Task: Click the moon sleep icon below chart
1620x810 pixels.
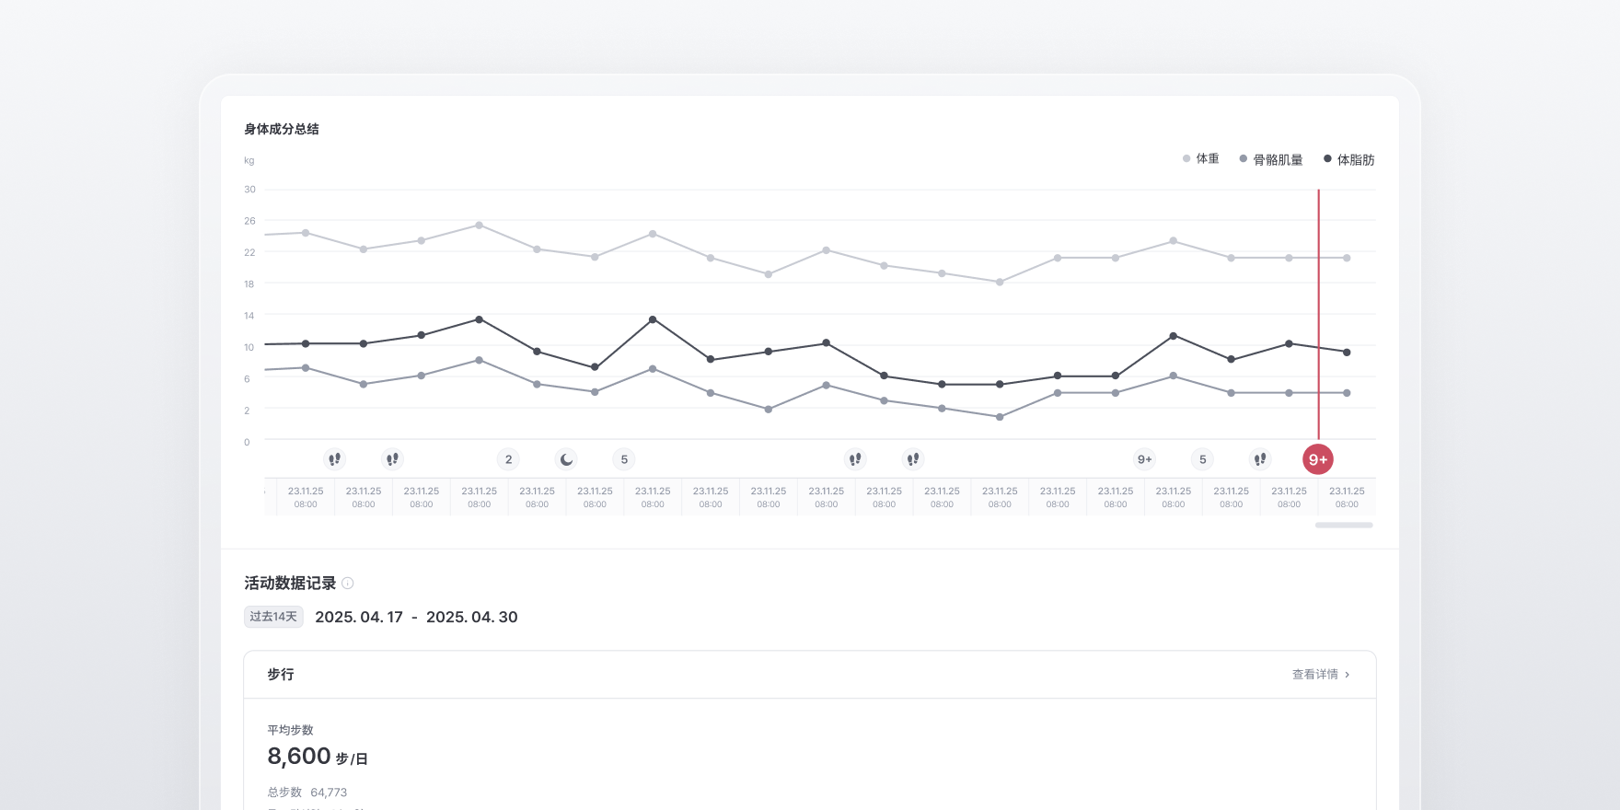Action: 566,459
